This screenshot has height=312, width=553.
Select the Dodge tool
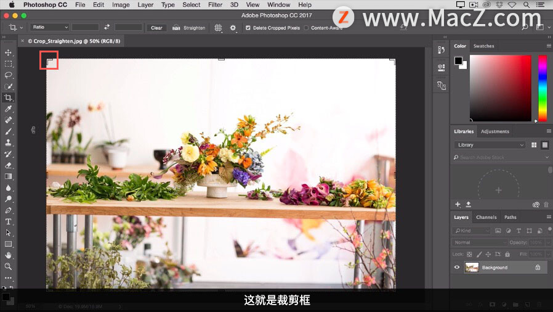[x=8, y=199]
